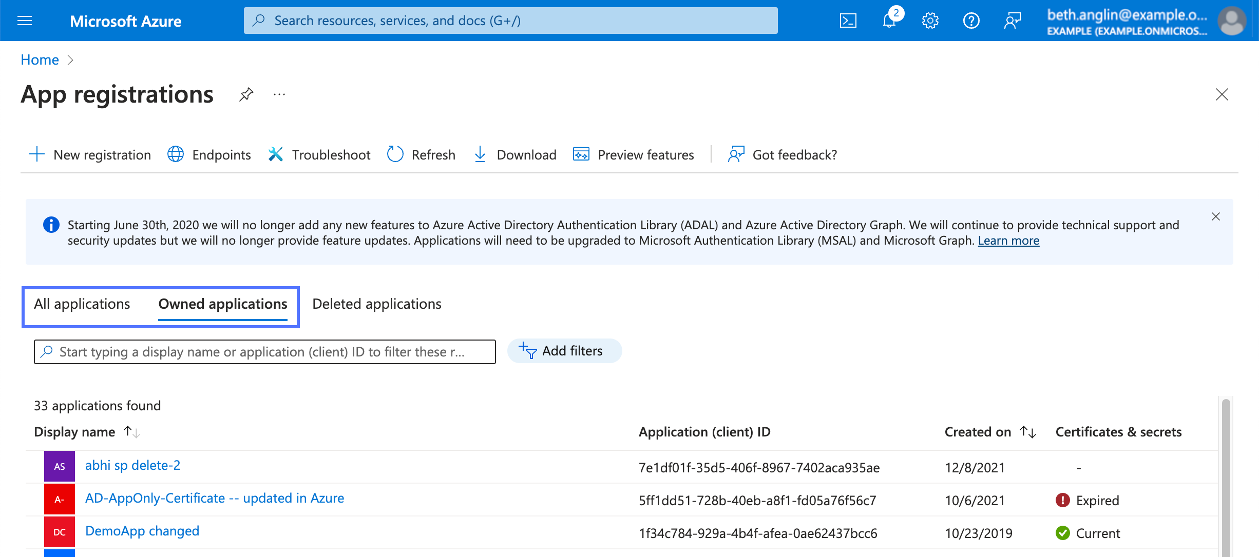Image resolution: width=1259 pixels, height=557 pixels.
Task: Click the AS app icon tile
Action: pyautogui.click(x=60, y=466)
